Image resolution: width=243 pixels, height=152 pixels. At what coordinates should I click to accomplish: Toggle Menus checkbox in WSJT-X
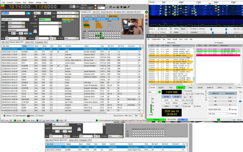pos(237,88)
